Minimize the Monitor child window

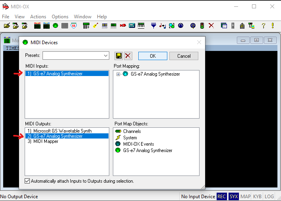[x=243, y=40]
